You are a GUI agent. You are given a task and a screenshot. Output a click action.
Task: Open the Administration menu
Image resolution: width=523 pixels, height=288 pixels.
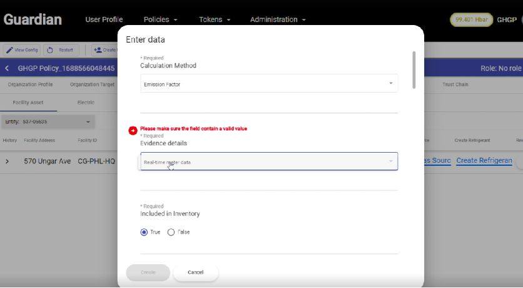(x=278, y=19)
